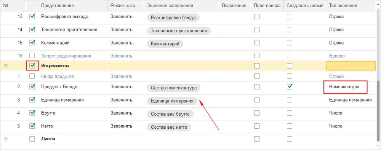The width and height of the screenshot is (381, 150).
Task: Uncheck Единица измерения row enable checkbox
Action: pyautogui.click(x=32, y=100)
